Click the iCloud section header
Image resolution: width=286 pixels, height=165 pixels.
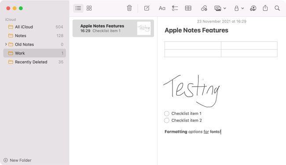pos(11,19)
